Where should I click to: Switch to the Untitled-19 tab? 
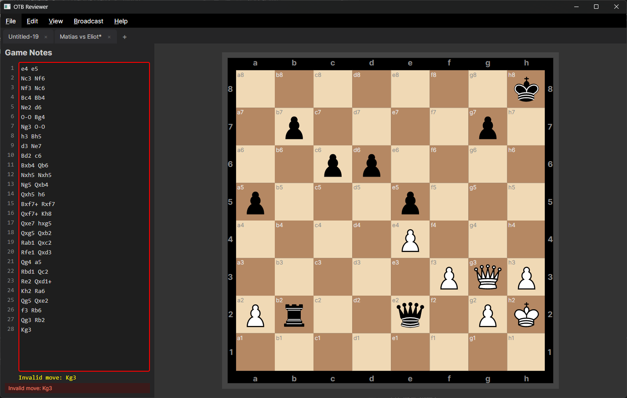click(x=24, y=36)
